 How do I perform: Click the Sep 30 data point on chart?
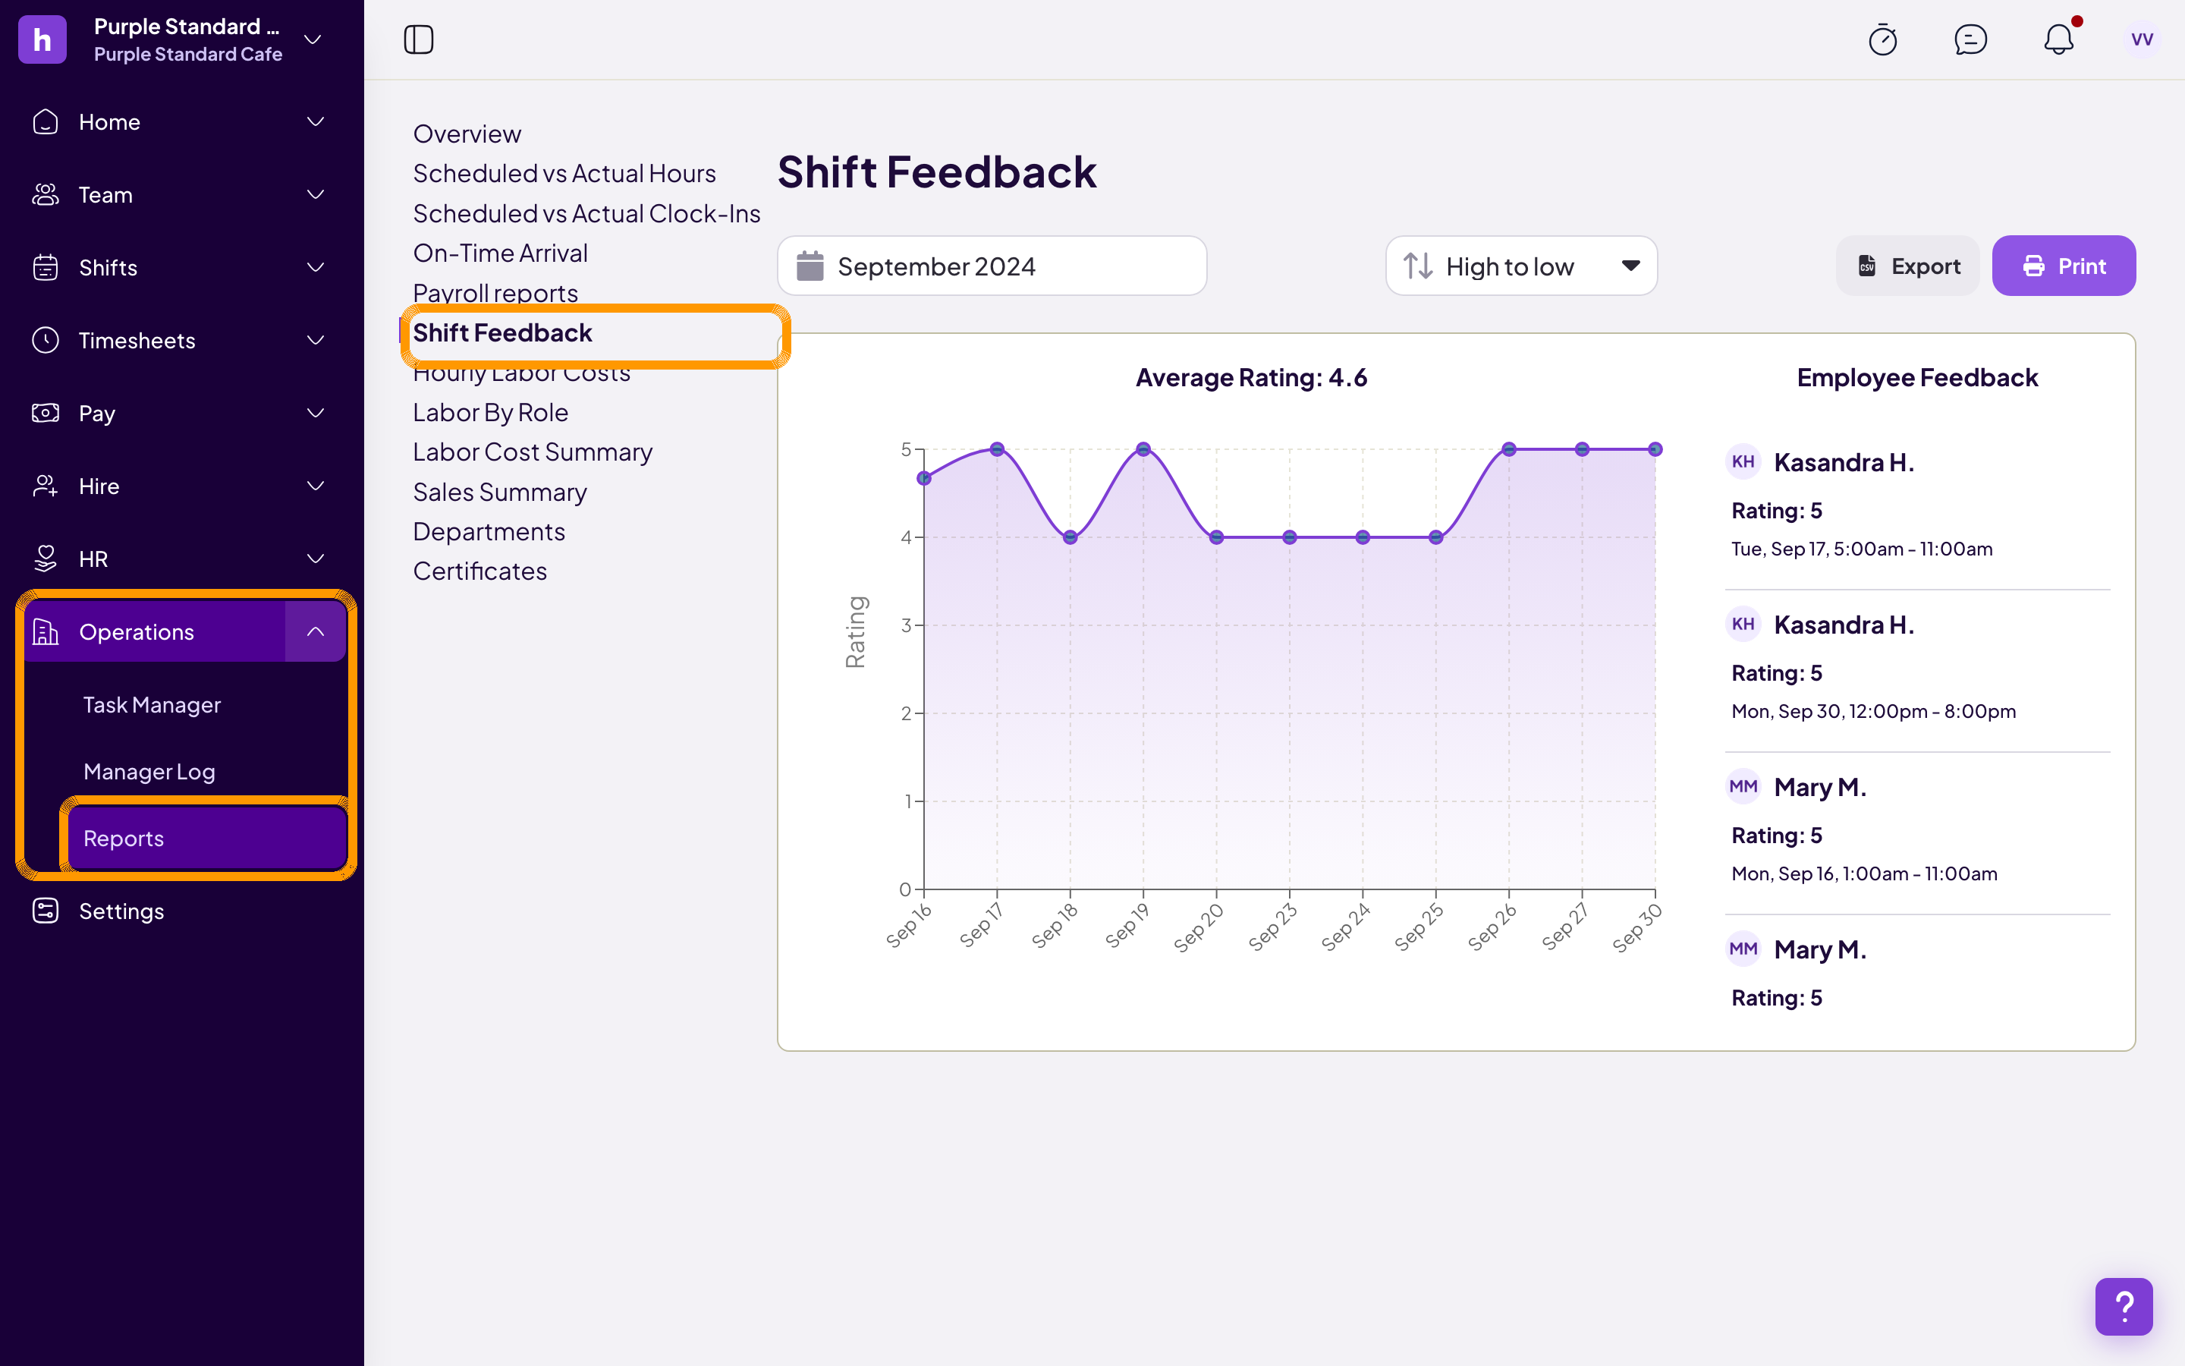[x=1655, y=449]
